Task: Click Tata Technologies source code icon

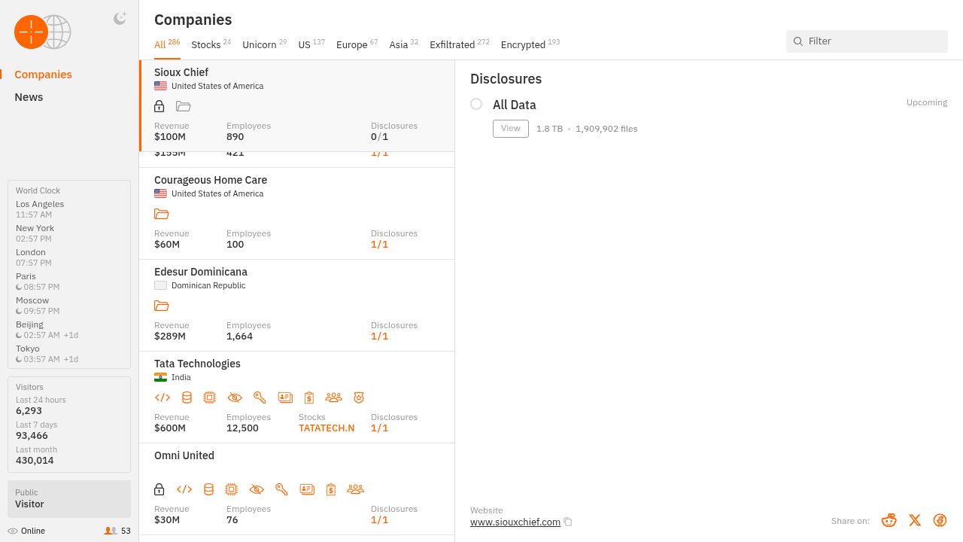Action: click(163, 397)
